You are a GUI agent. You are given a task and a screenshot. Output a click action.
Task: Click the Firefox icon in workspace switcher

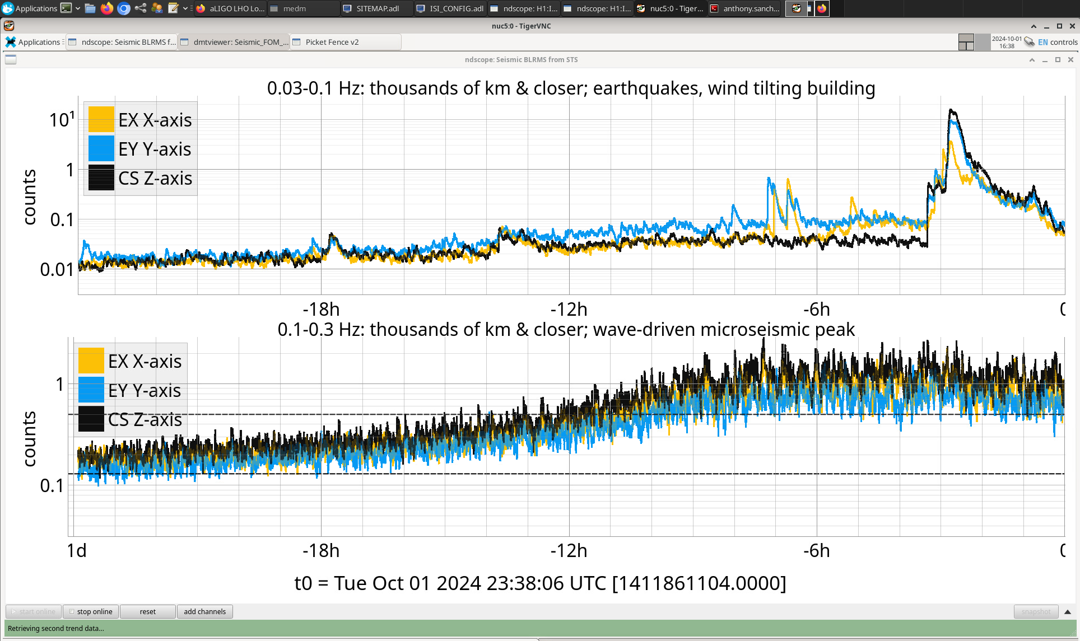click(x=822, y=8)
